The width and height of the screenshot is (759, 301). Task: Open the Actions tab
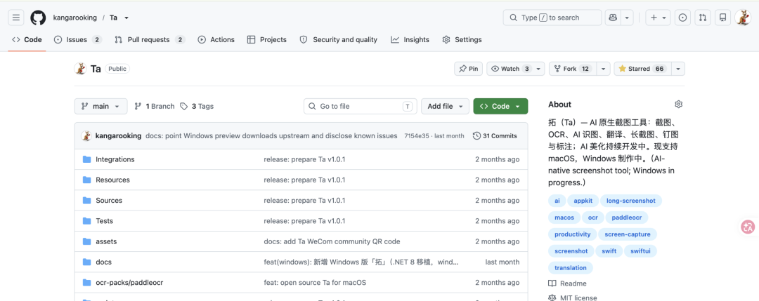click(x=216, y=39)
